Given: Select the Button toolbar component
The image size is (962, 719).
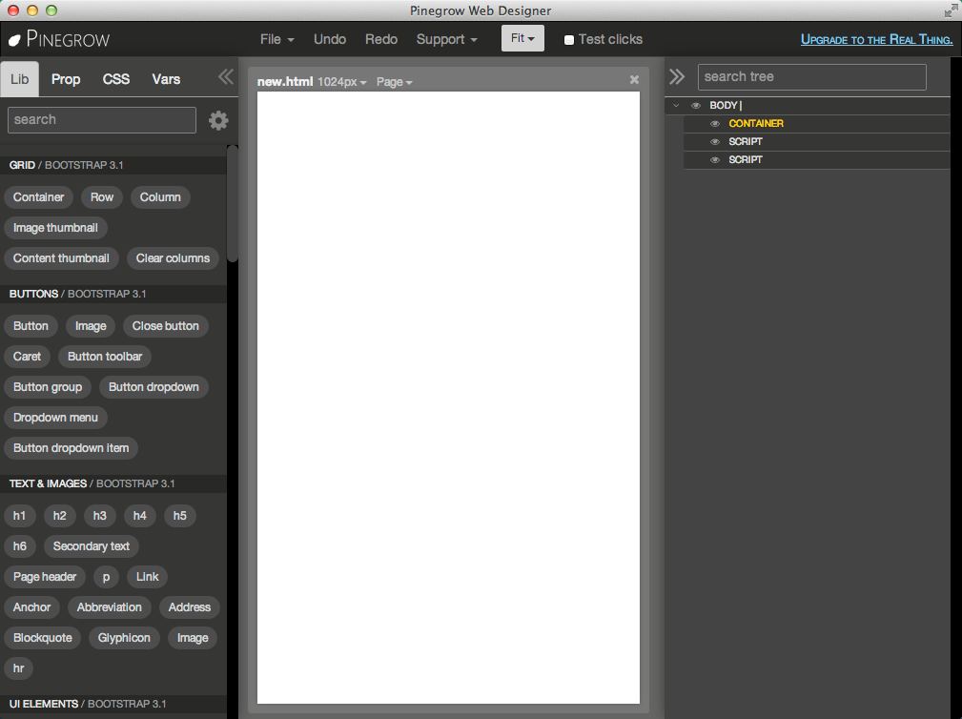Looking at the screenshot, I should tap(105, 357).
